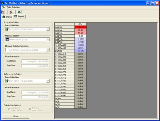Select the DSA390 row header
The image size is (160, 121).
pos(65,27)
